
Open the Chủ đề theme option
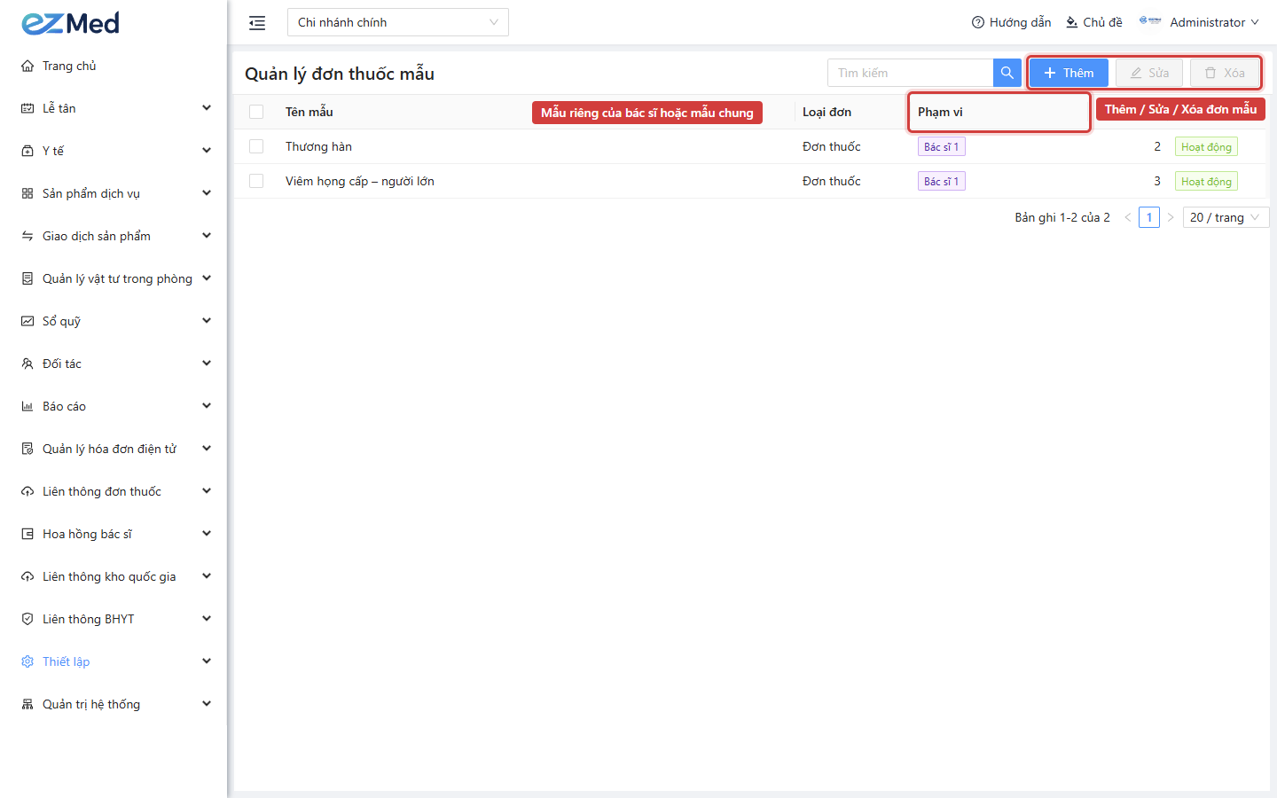tap(1094, 22)
